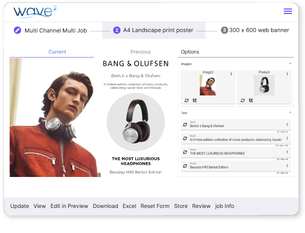Click refresh icon under Product image
The width and height of the screenshot is (305, 233).
(243, 100)
